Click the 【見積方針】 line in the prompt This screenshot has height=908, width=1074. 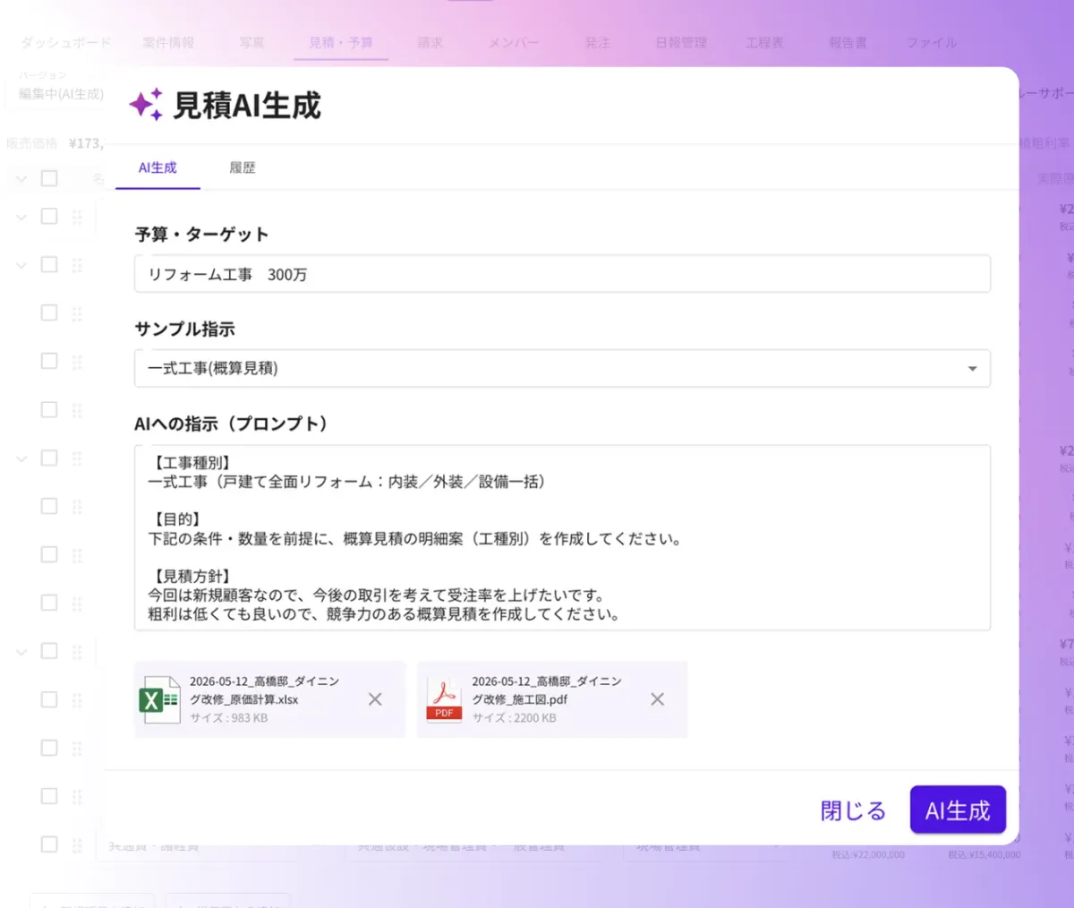click(x=192, y=576)
